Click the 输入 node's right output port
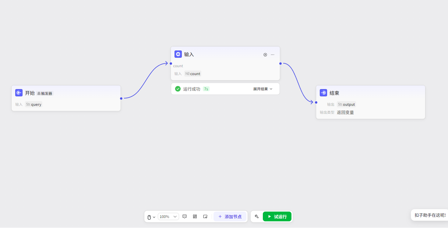The width and height of the screenshot is (448, 228). tap(280, 64)
